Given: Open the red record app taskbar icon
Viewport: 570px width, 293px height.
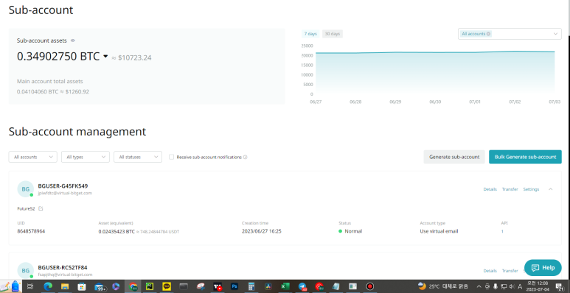Looking at the screenshot, I should (369, 286).
